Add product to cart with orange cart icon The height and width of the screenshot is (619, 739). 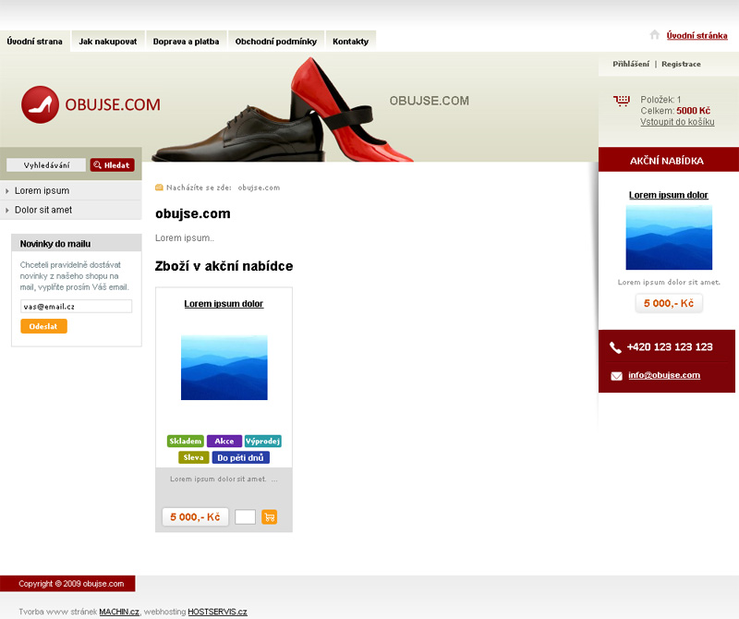click(269, 516)
